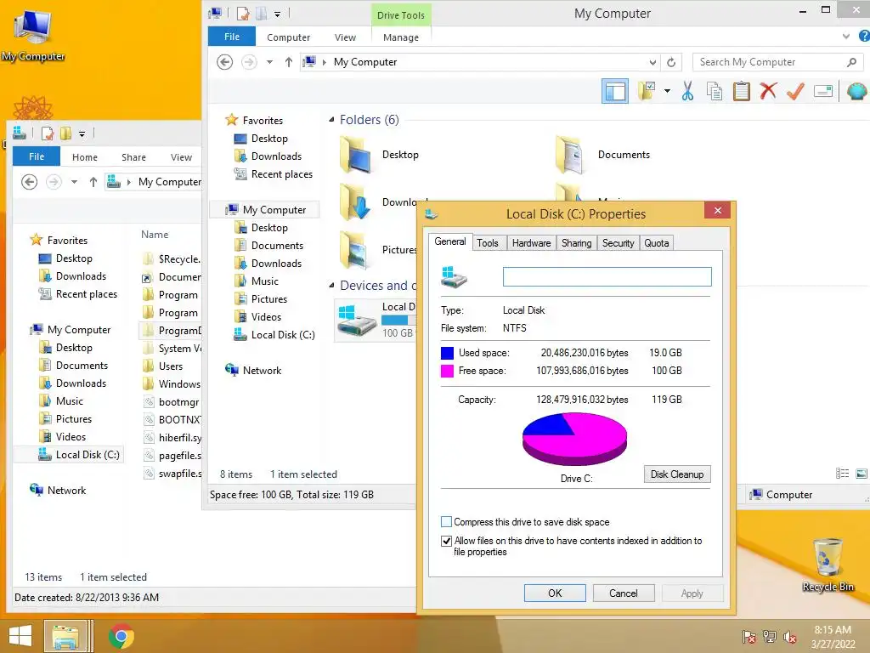This screenshot has width=870, height=653.
Task: Open the Recycle Bin on the desktop
Action: 828,565
